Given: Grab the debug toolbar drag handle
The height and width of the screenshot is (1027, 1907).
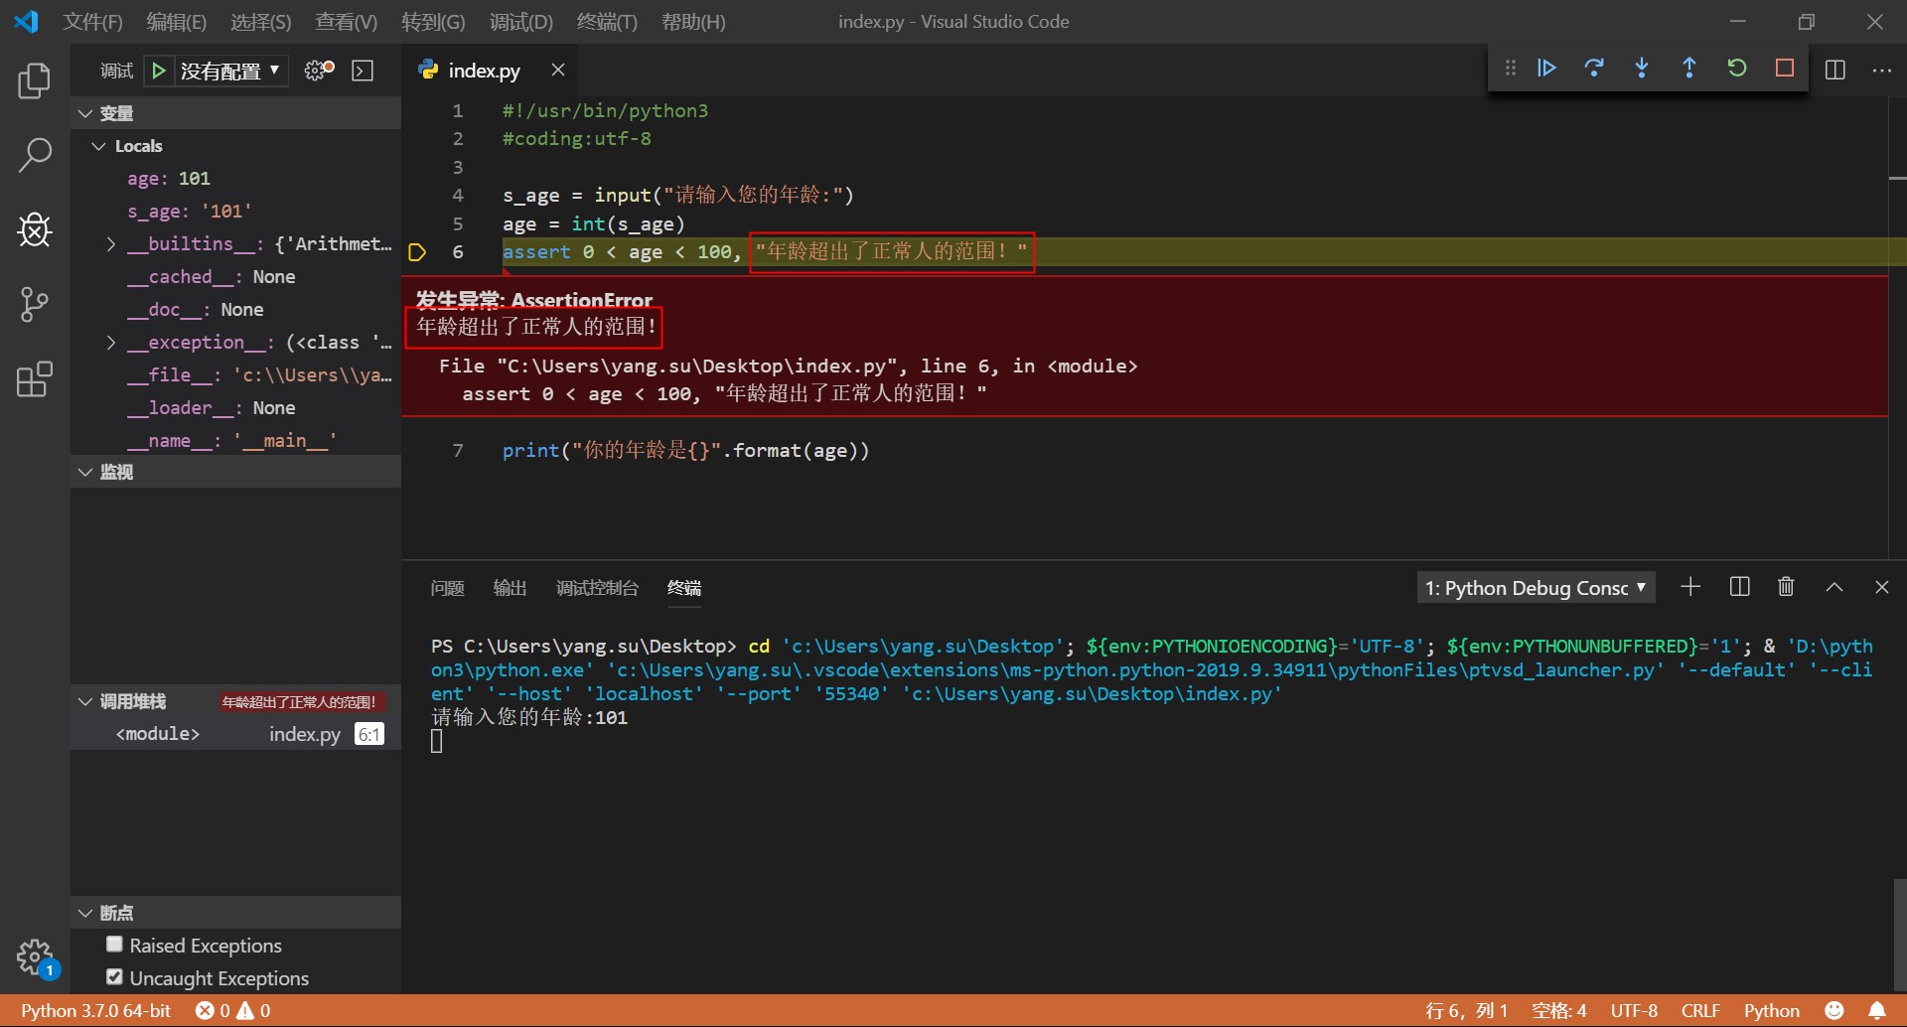Looking at the screenshot, I should click(1511, 68).
